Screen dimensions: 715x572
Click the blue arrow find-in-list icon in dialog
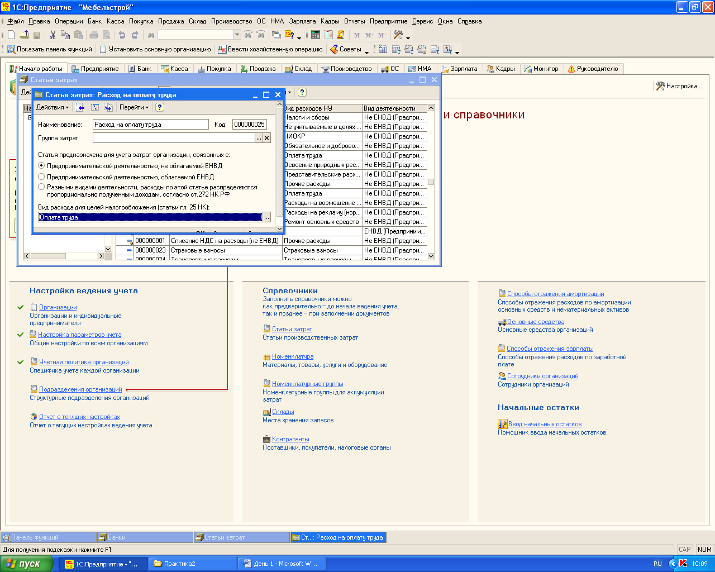(81, 107)
